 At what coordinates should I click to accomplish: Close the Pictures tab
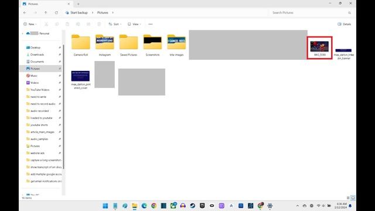[69, 4]
